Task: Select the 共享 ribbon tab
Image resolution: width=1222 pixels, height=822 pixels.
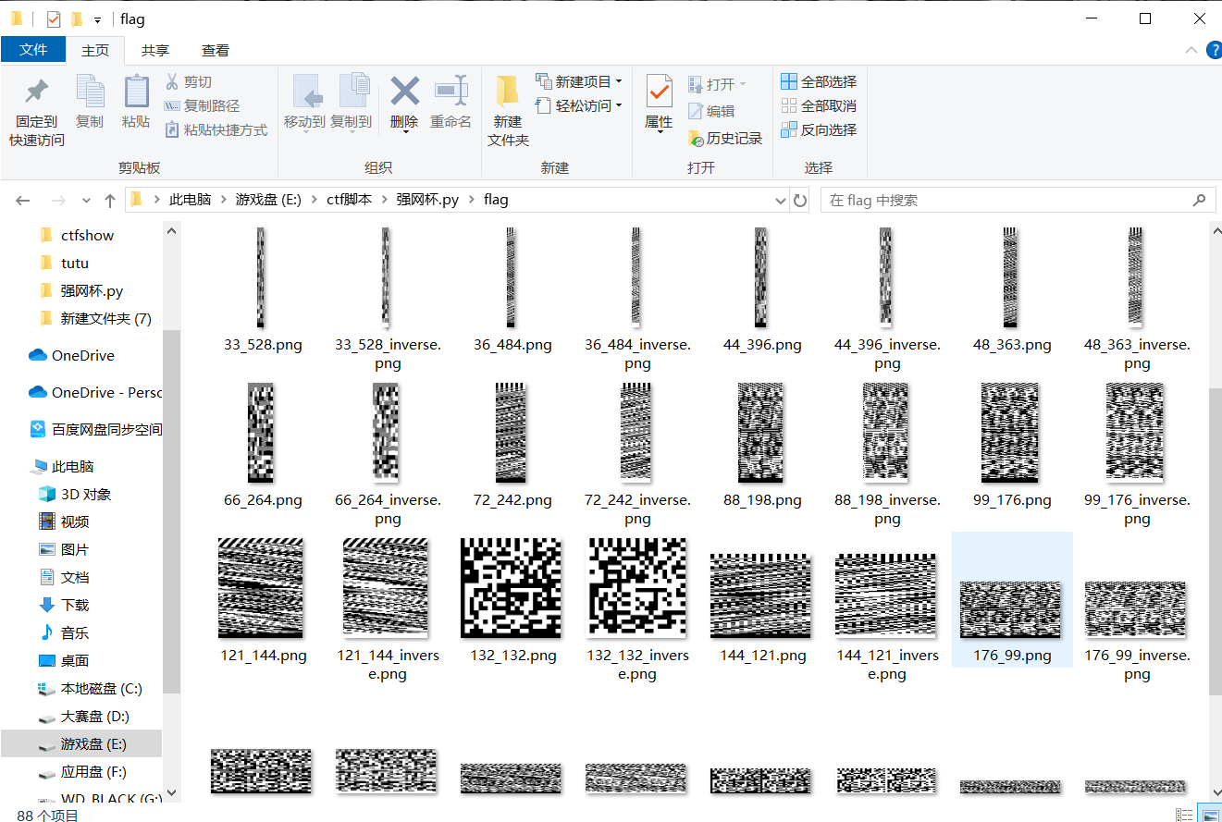Action: (x=155, y=50)
